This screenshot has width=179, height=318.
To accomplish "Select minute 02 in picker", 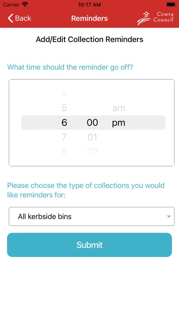I will [x=92, y=152].
